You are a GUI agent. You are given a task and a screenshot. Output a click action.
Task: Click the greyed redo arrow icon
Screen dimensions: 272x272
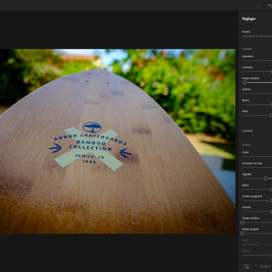click(259, 6)
